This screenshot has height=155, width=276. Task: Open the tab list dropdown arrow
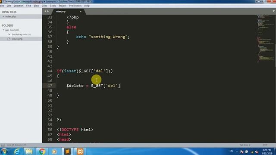(x=273, y=11)
